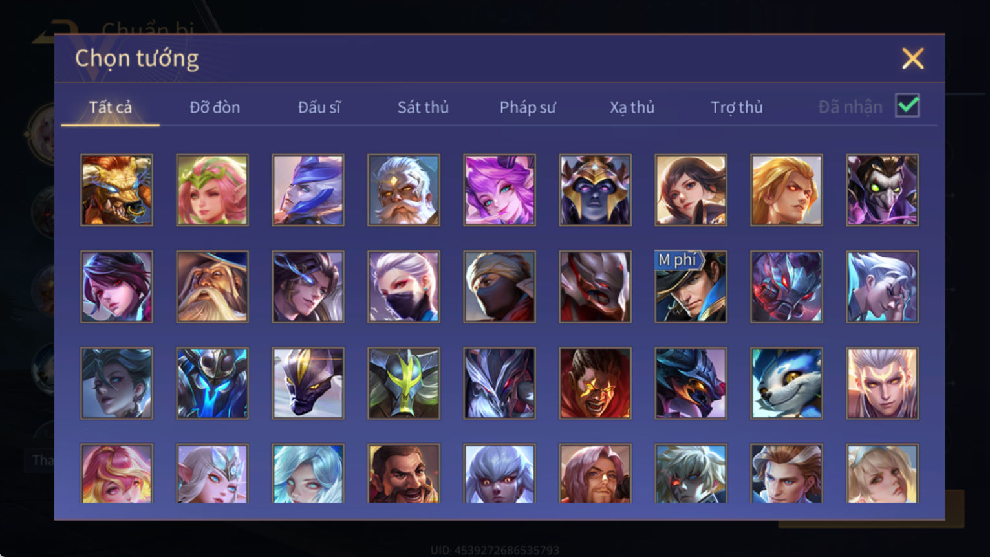Switch to the Đấu sĩ tab

(319, 107)
